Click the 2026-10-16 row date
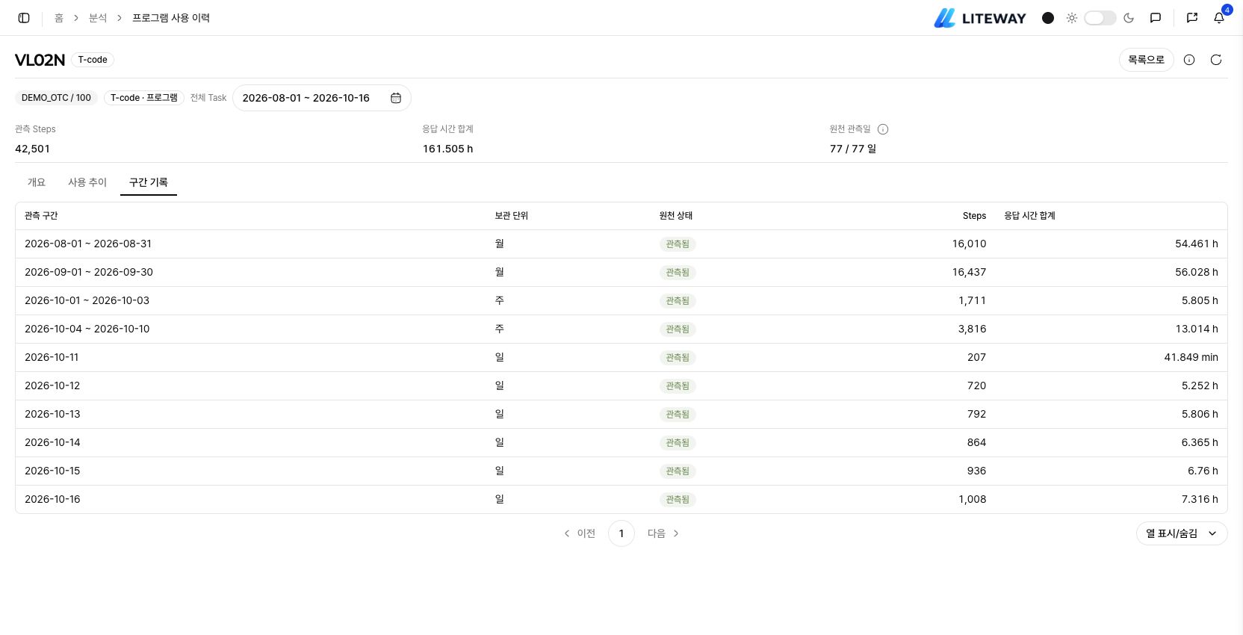 pyautogui.click(x=52, y=500)
